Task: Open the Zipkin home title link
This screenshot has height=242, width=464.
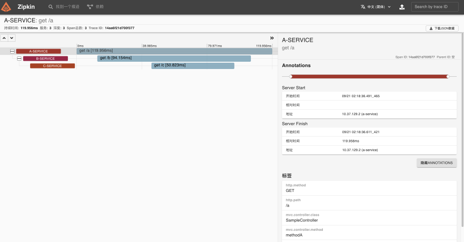Action: pos(26,7)
